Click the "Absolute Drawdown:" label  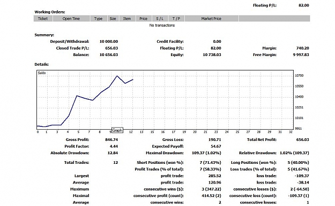pos(70,153)
